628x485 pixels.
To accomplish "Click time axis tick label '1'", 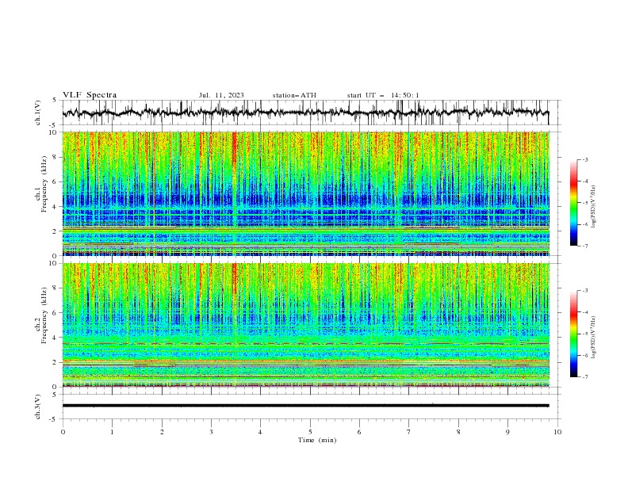I will (112, 432).
